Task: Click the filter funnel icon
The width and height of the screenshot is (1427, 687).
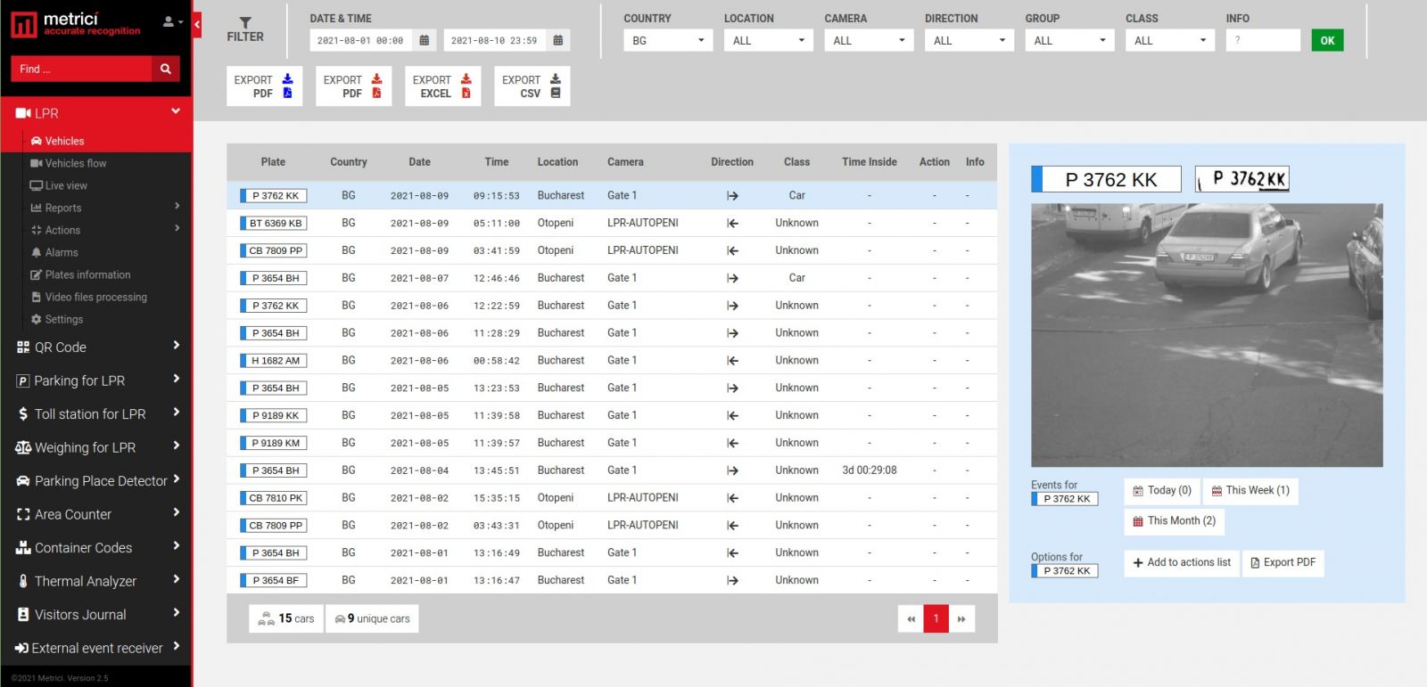Action: 245,23
